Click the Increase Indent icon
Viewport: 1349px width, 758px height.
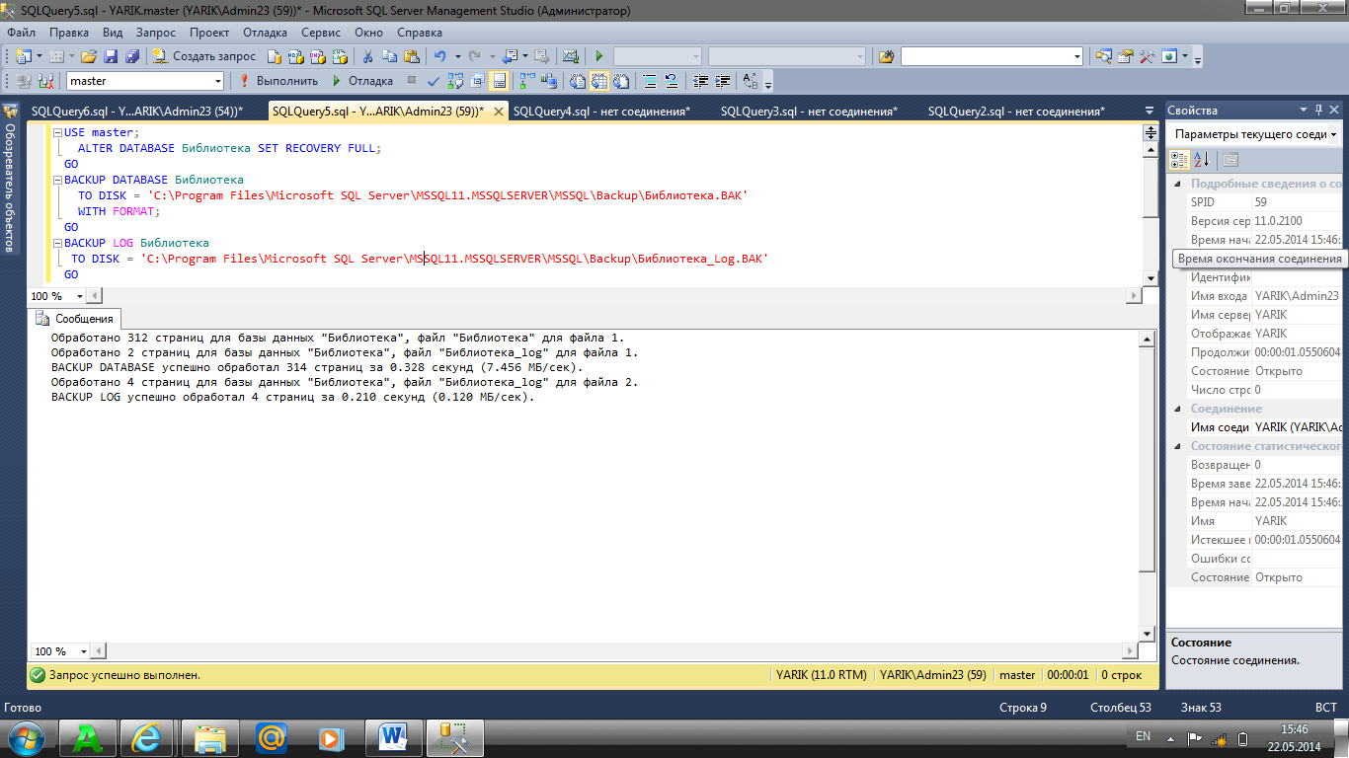723,81
